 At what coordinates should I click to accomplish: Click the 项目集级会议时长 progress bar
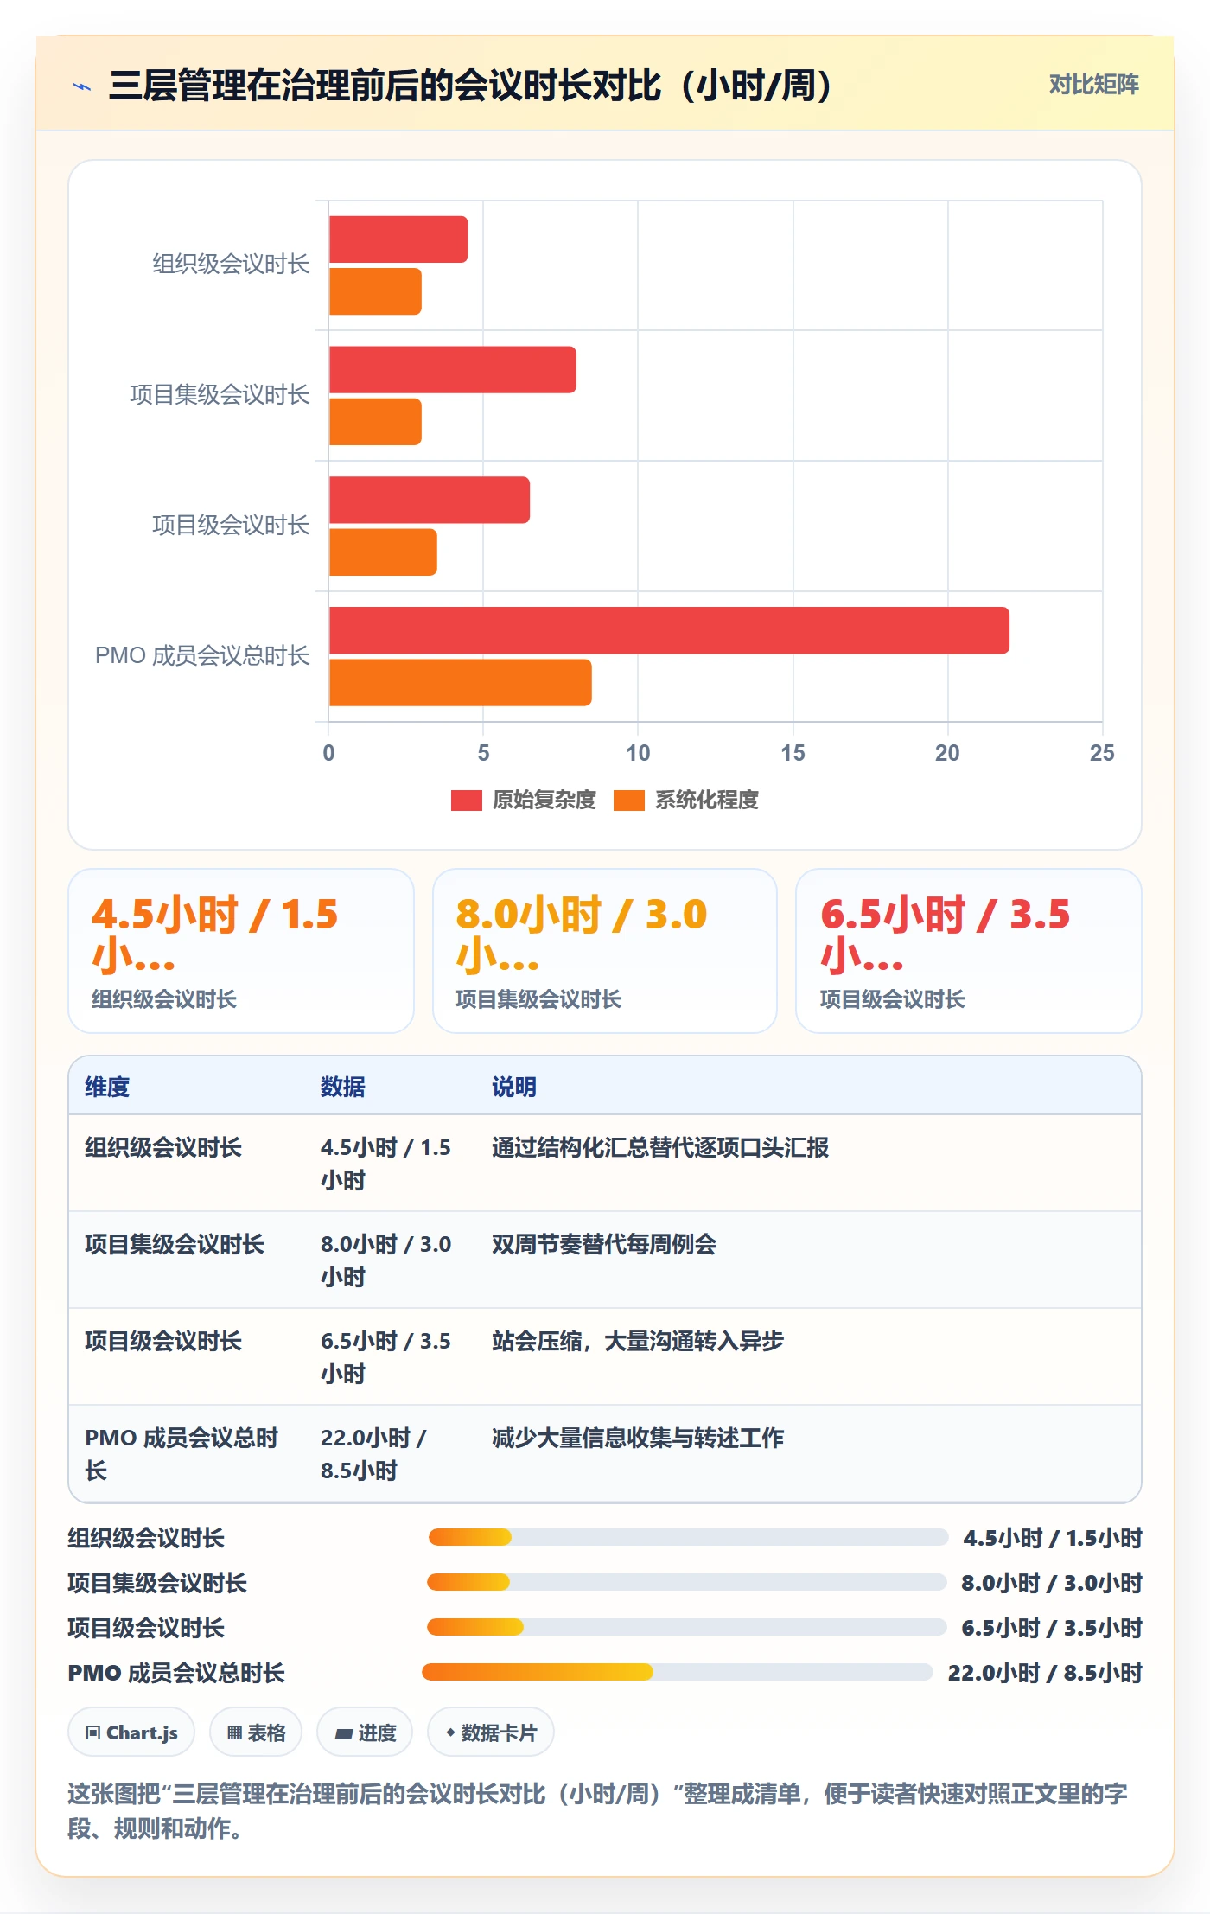[x=687, y=1582]
